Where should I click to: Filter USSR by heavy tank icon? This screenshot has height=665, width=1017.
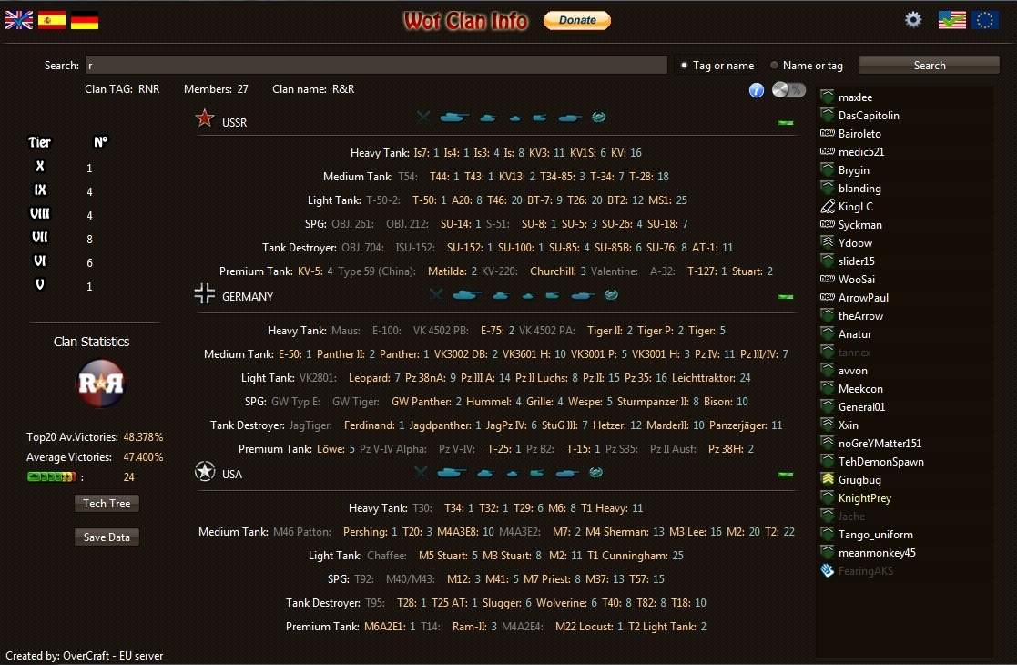(454, 118)
